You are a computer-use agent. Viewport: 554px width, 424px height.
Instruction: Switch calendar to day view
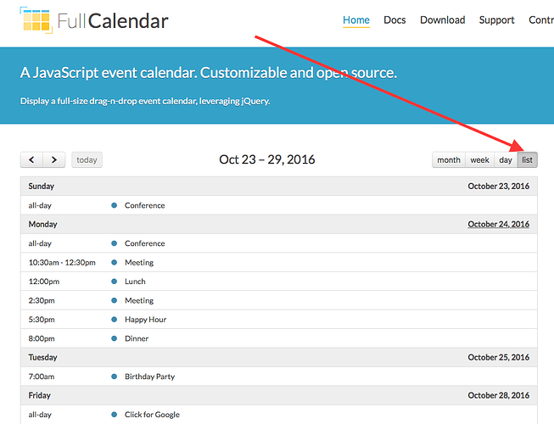[x=506, y=160]
